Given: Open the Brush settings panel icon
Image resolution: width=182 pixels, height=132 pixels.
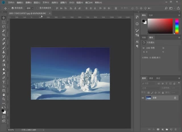Looking at the screenshot, I should (x=137, y=30).
